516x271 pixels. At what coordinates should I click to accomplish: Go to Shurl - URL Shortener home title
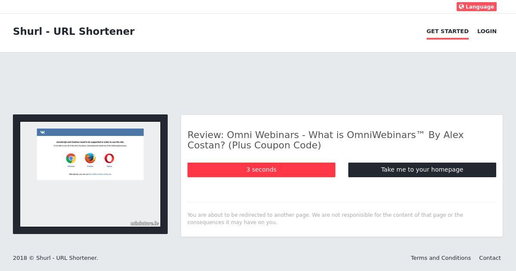[74, 31]
